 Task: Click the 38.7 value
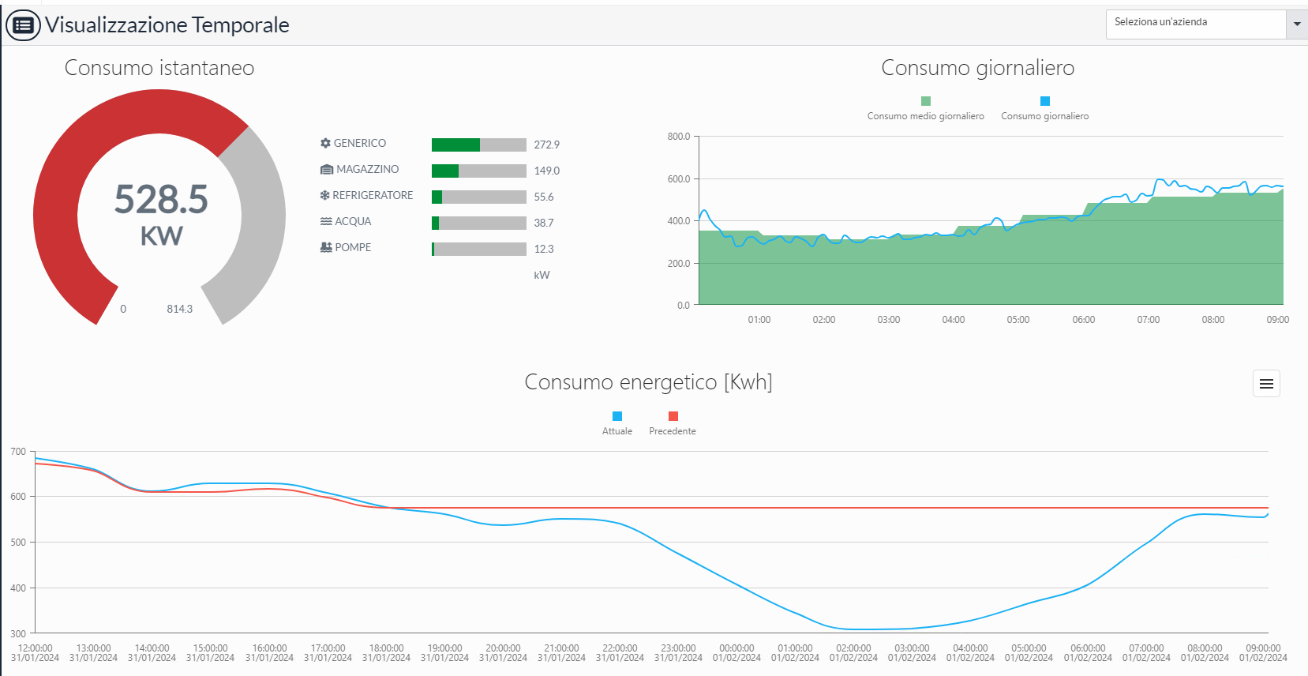(x=544, y=223)
